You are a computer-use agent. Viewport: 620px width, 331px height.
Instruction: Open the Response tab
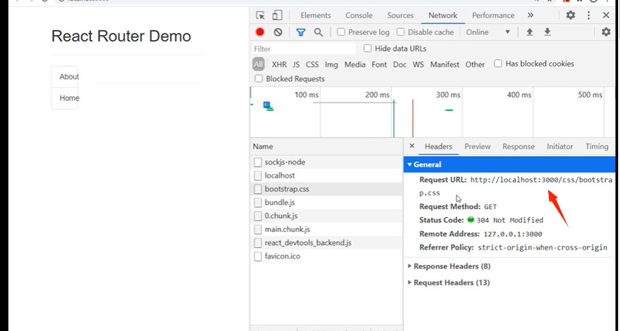coord(518,146)
